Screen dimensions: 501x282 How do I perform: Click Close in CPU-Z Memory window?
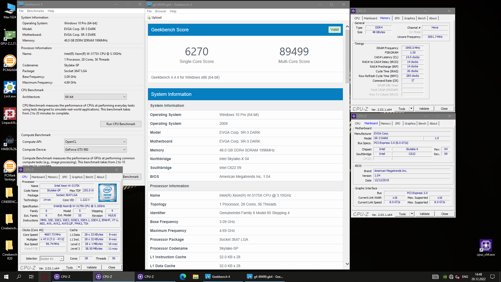click(x=444, y=109)
